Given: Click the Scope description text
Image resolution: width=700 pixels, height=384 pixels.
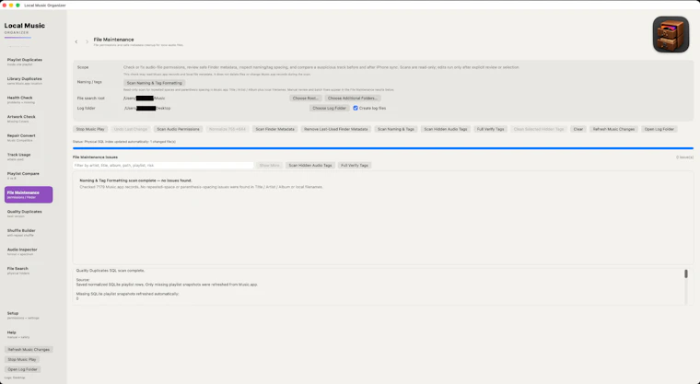Looking at the screenshot, I should [321, 67].
